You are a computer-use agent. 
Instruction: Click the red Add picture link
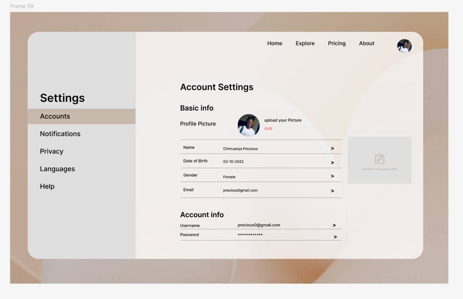268,128
